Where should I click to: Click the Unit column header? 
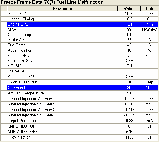pyautogui.click(x=149, y=8)
